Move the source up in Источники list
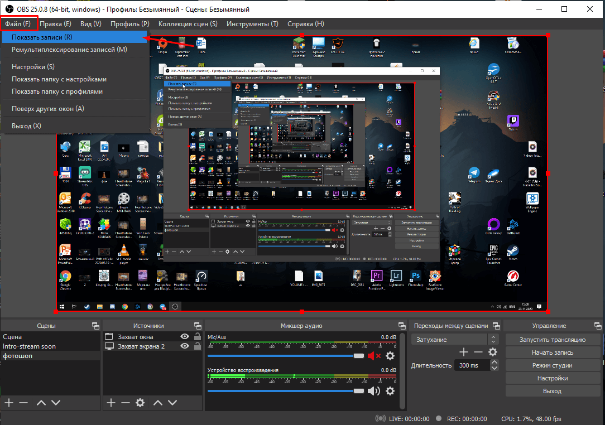The width and height of the screenshot is (605, 425). coord(158,403)
